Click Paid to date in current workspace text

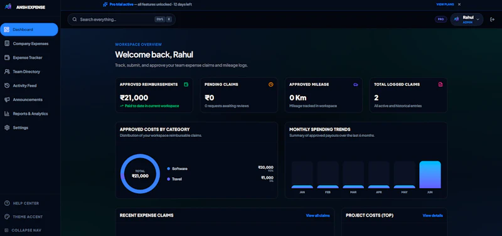click(x=152, y=106)
